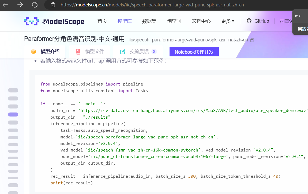The height and width of the screenshot is (194, 308).
Task: Open the GitHub link in header
Action: tap(258, 21)
